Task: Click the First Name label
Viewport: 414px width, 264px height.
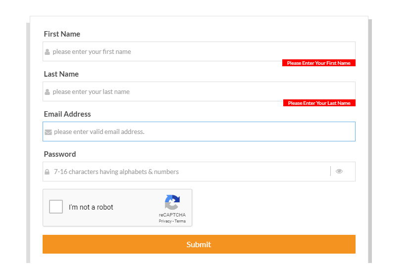Action: [62, 34]
